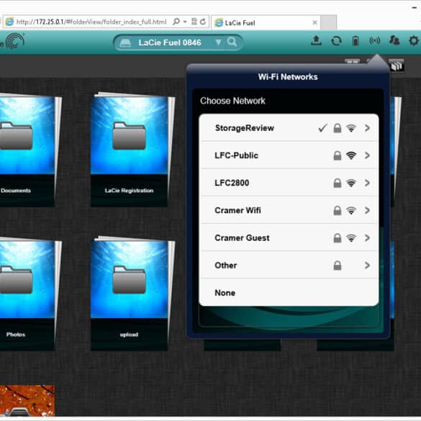Viewport: 421px width, 421px height.
Task: Open the address bar autocomplete dropdown arrow
Action: click(x=185, y=22)
